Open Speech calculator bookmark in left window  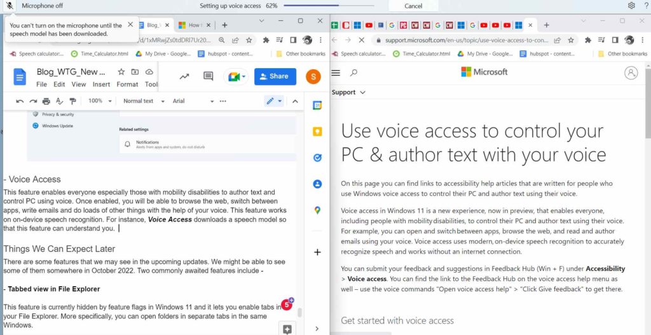36,53
